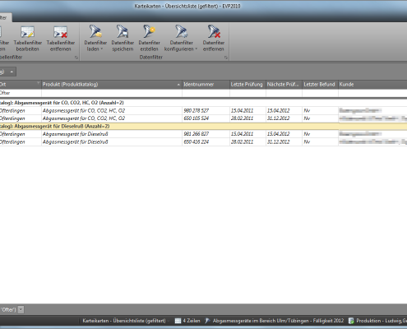Click the Datenfilter konfigurieren icon
This screenshot has width=407, height=329.
point(181,32)
